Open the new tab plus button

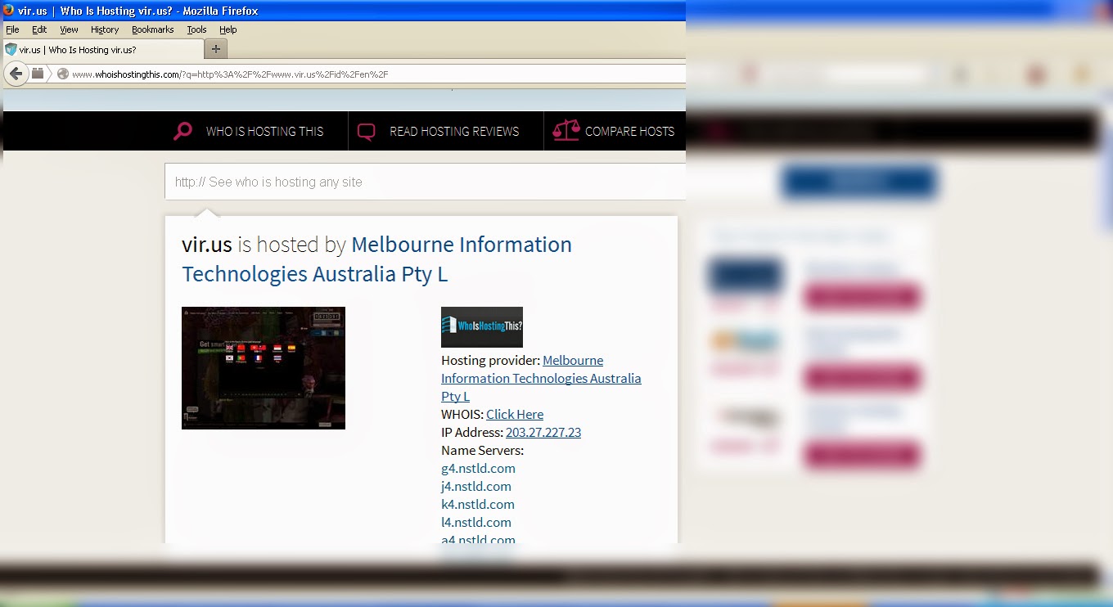pos(216,49)
